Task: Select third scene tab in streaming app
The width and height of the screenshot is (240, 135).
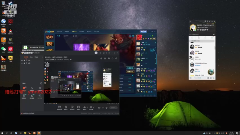Action: click(36, 57)
